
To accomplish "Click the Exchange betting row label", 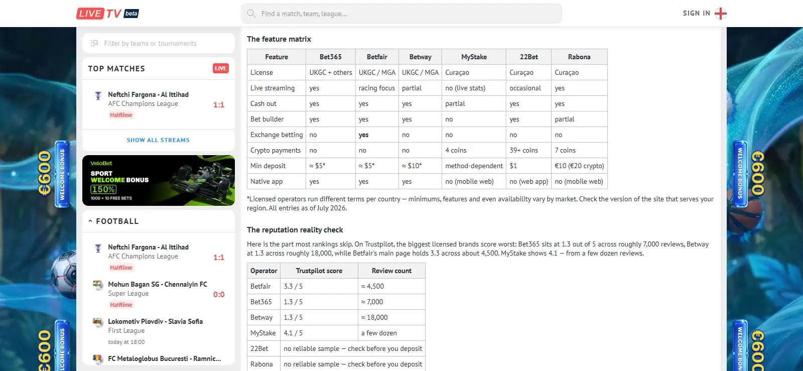I will coord(277,135).
